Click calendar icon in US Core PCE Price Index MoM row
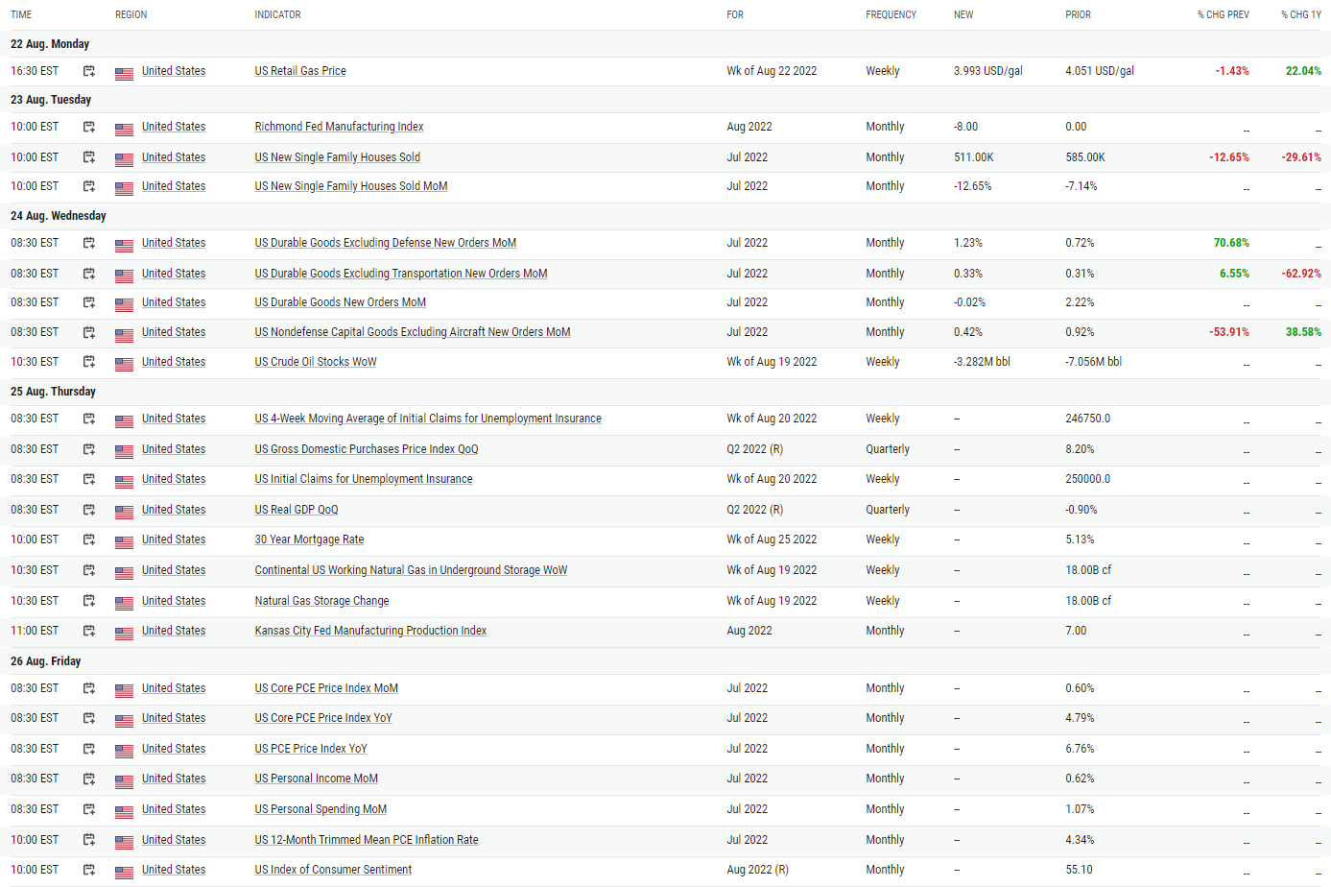The image size is (1331, 887). [x=89, y=688]
